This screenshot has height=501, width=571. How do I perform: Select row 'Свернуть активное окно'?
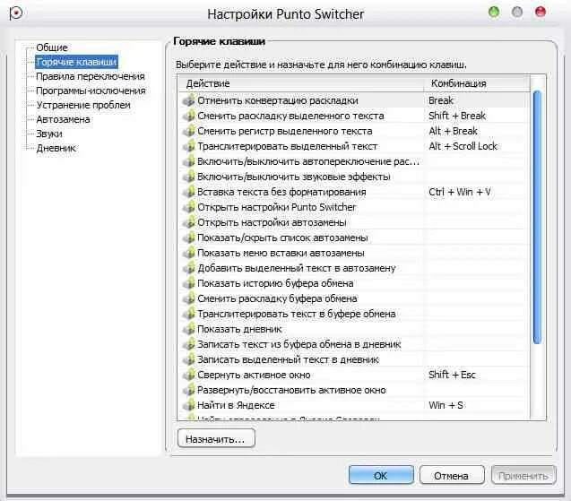pos(352,375)
